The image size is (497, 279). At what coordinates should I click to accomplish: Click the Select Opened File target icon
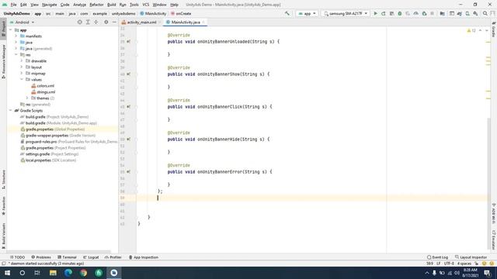pyautogui.click(x=79, y=22)
